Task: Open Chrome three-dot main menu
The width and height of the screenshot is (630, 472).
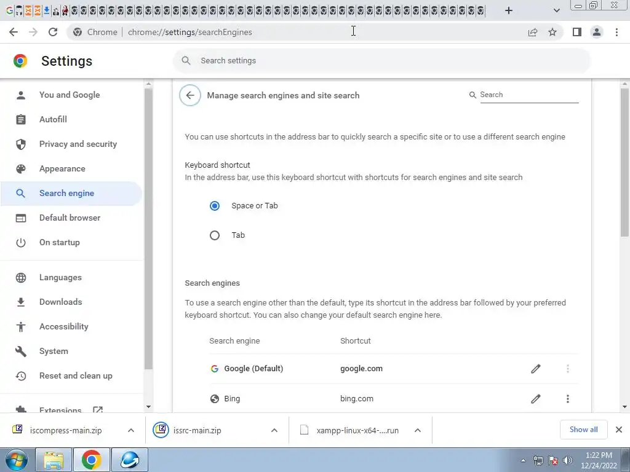Action: (616, 32)
